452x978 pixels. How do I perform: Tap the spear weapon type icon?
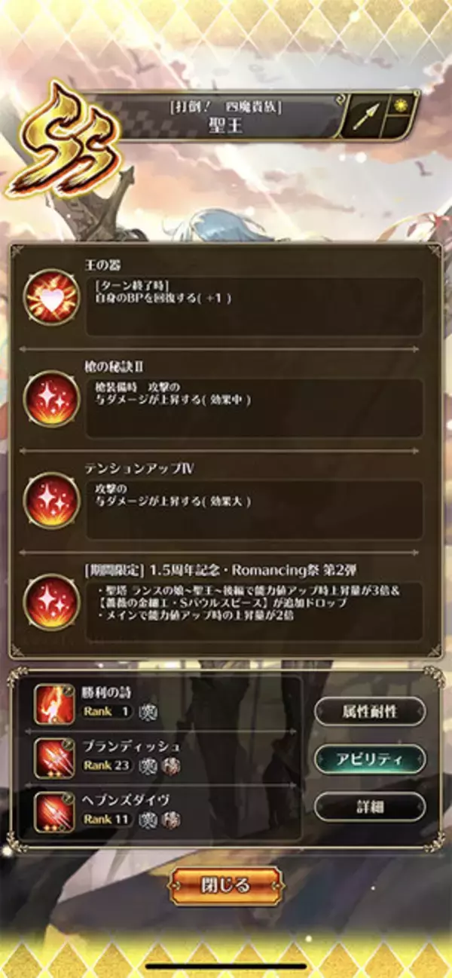pos(365,116)
